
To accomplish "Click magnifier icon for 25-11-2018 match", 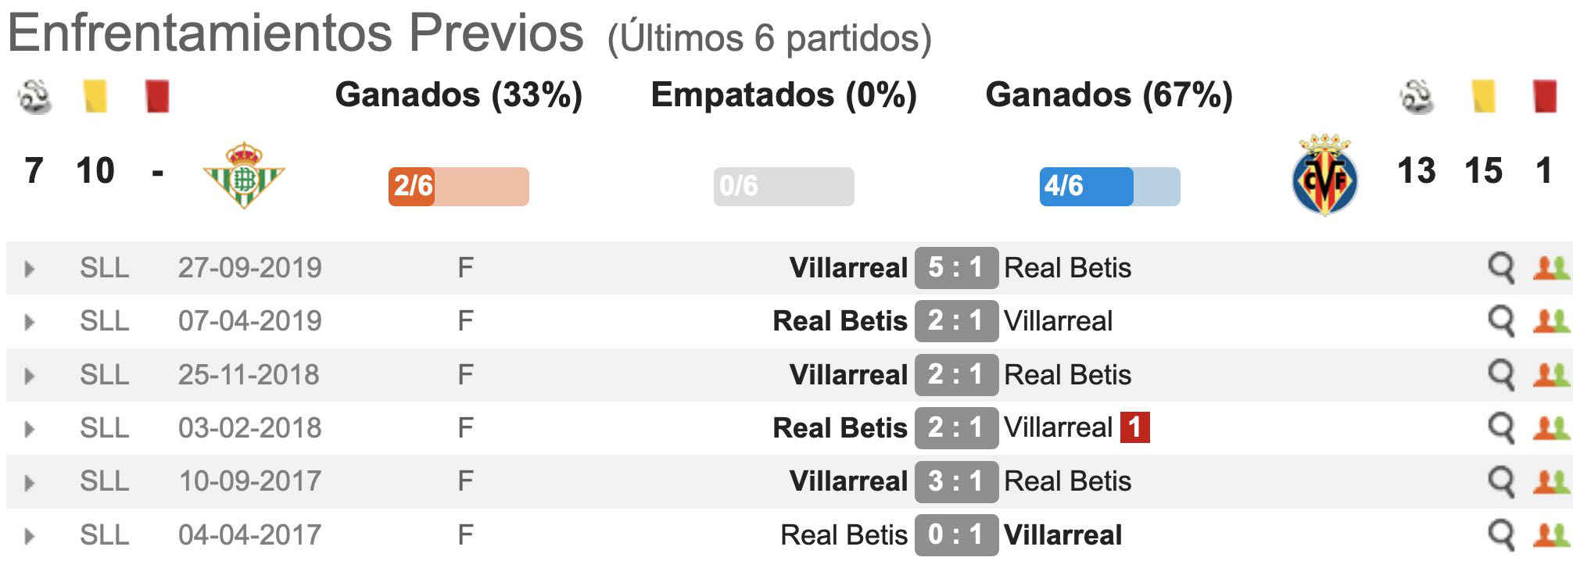I will (1500, 375).
